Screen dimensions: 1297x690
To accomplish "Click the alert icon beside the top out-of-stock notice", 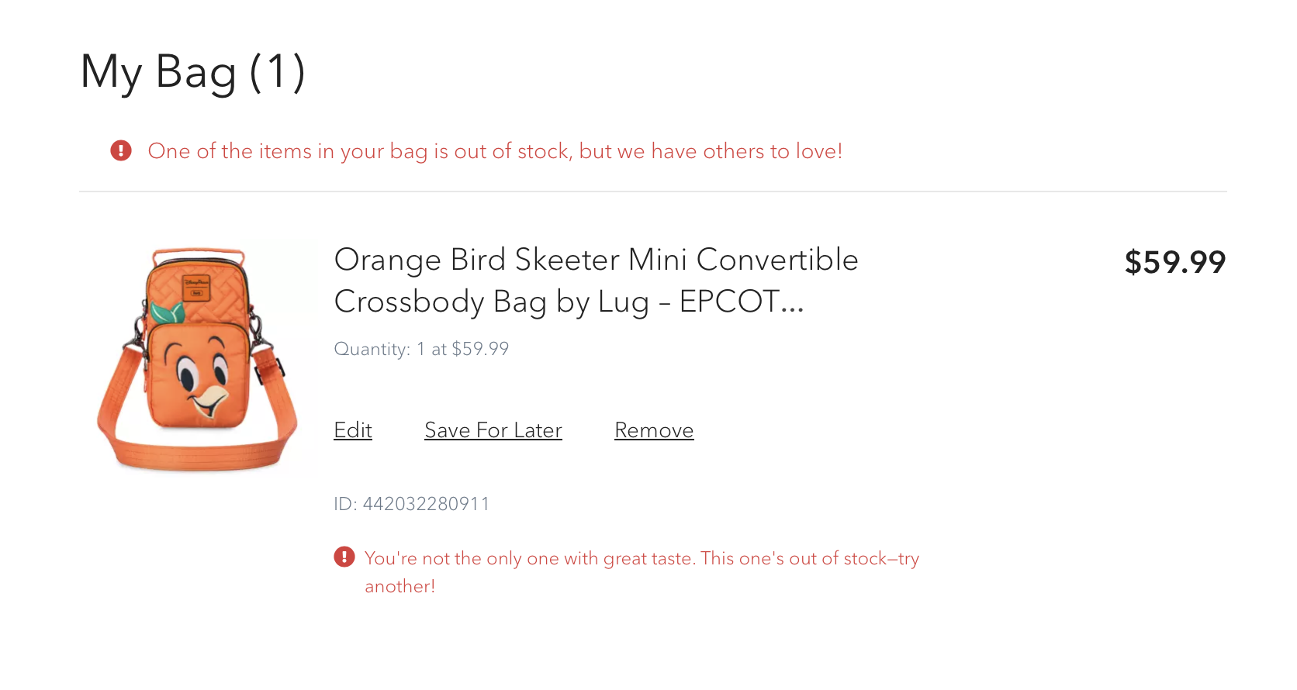I will click(120, 150).
